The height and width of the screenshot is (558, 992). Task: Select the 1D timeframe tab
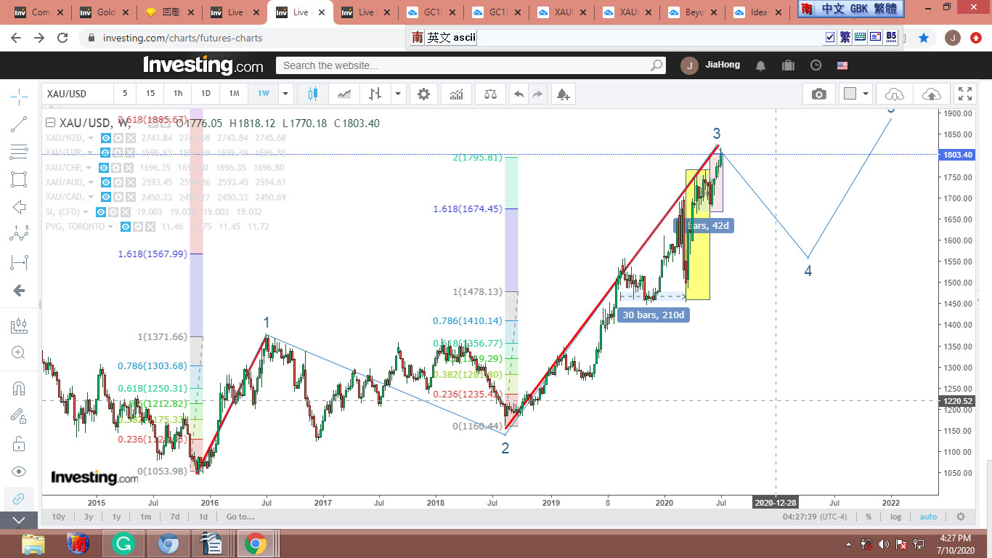[206, 94]
